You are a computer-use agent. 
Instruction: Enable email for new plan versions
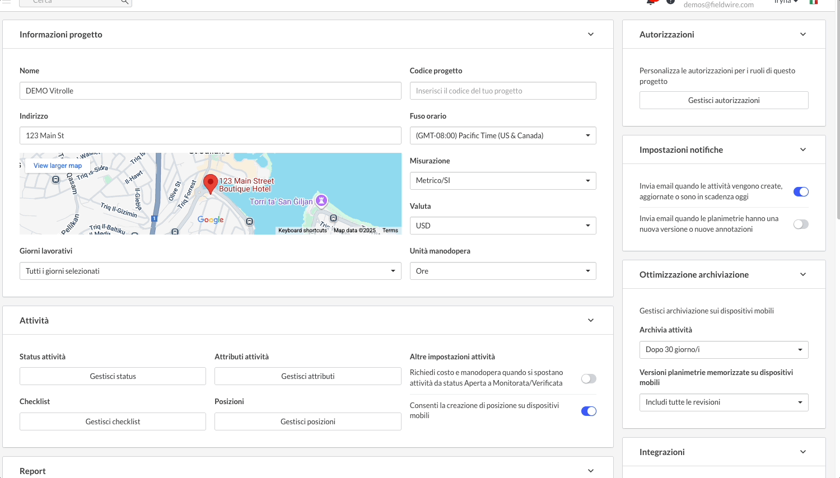pyautogui.click(x=801, y=224)
